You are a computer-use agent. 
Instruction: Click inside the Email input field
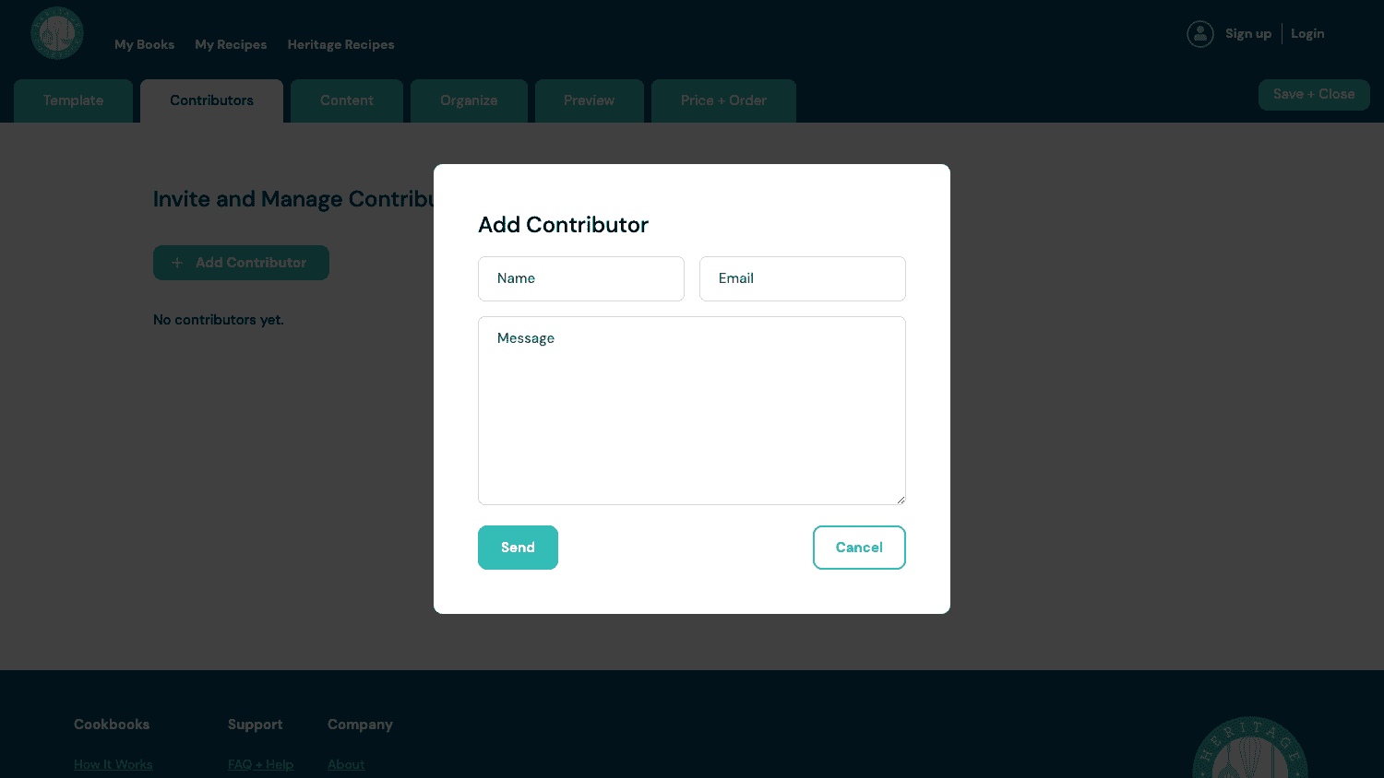(x=802, y=278)
